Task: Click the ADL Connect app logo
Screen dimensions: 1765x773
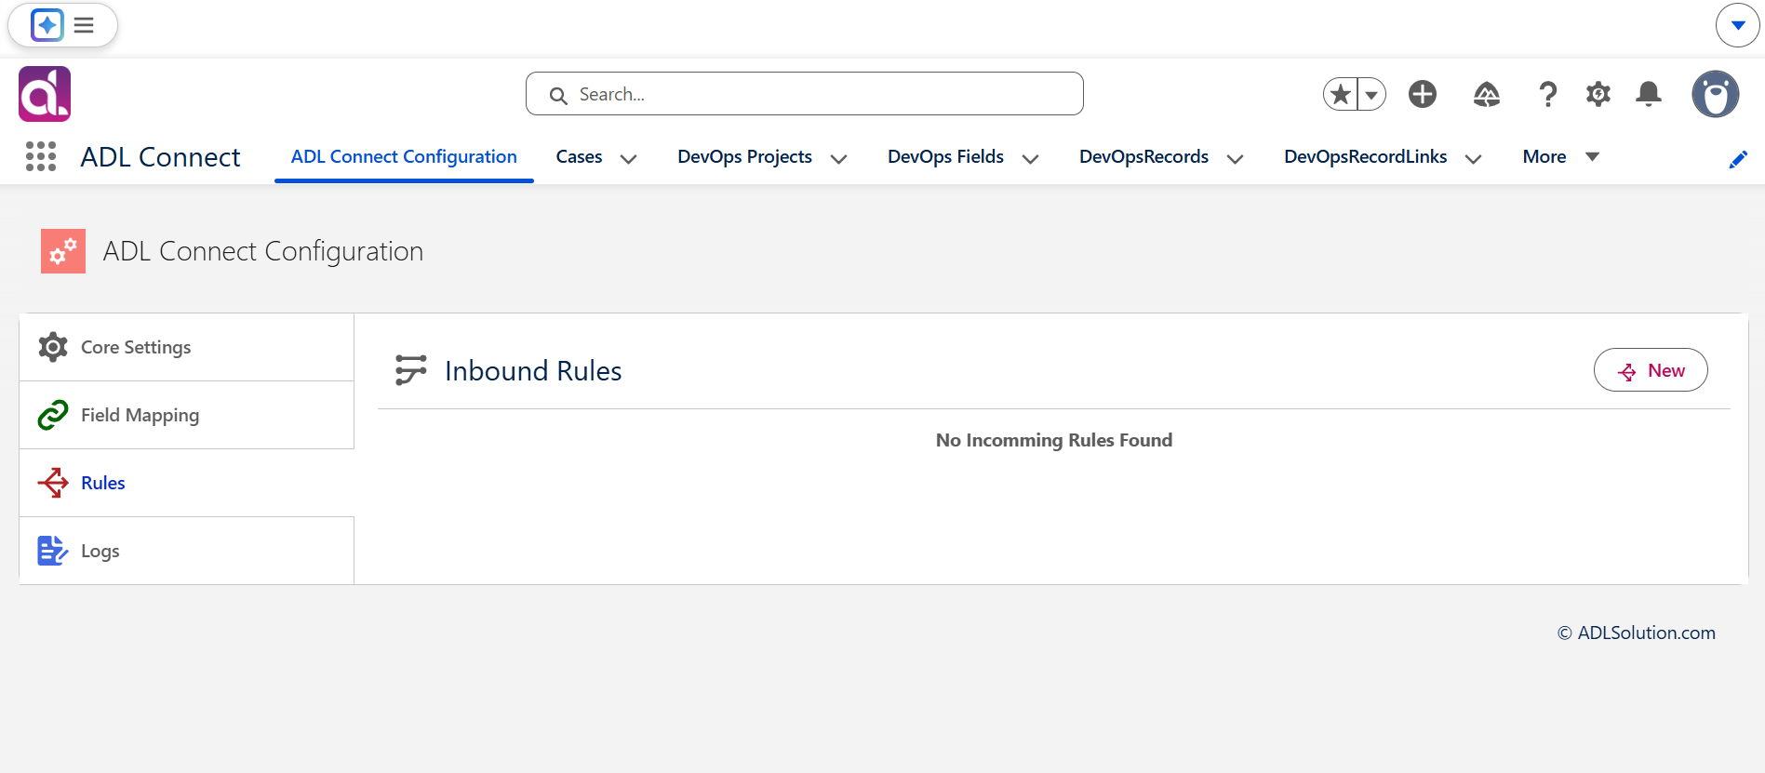Action: click(45, 94)
